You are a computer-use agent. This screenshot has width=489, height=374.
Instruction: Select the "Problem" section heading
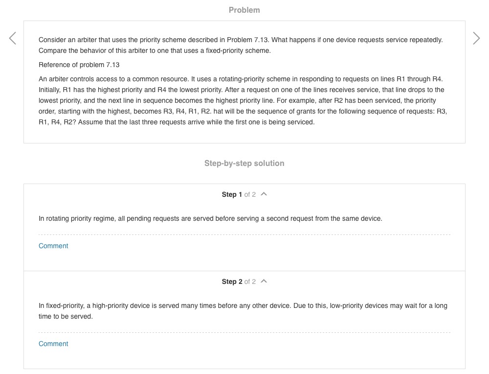244,10
